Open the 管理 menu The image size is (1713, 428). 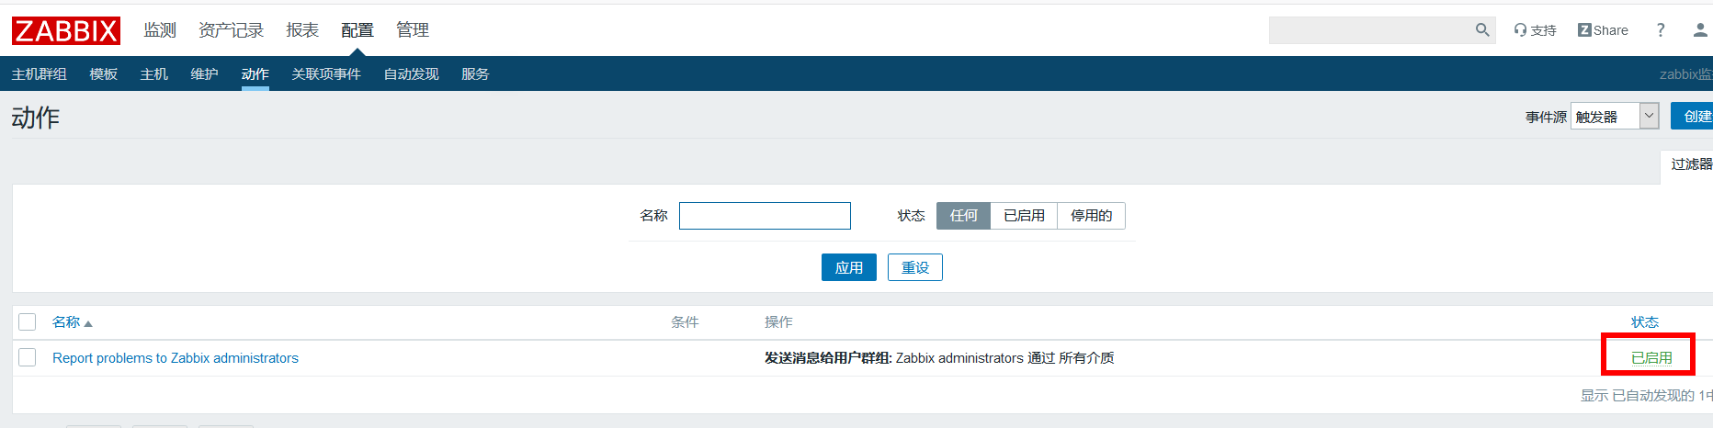coord(413,30)
